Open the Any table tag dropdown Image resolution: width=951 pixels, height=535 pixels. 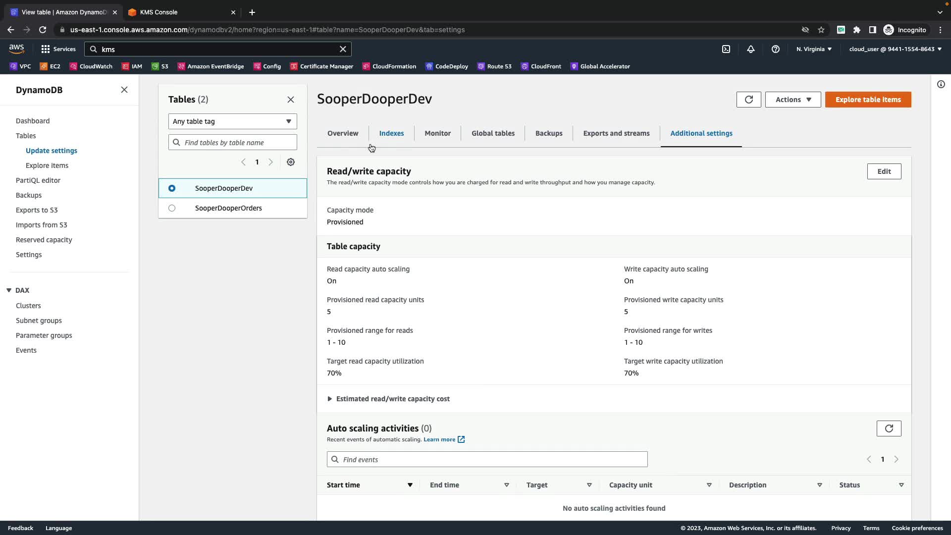click(x=232, y=121)
